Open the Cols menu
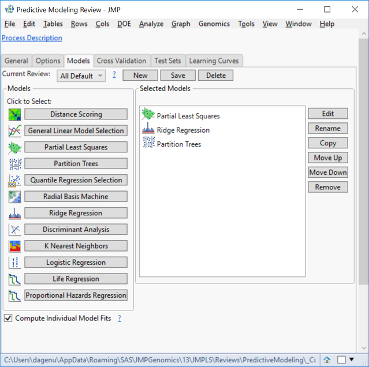The height and width of the screenshot is (367, 369). coord(102,24)
